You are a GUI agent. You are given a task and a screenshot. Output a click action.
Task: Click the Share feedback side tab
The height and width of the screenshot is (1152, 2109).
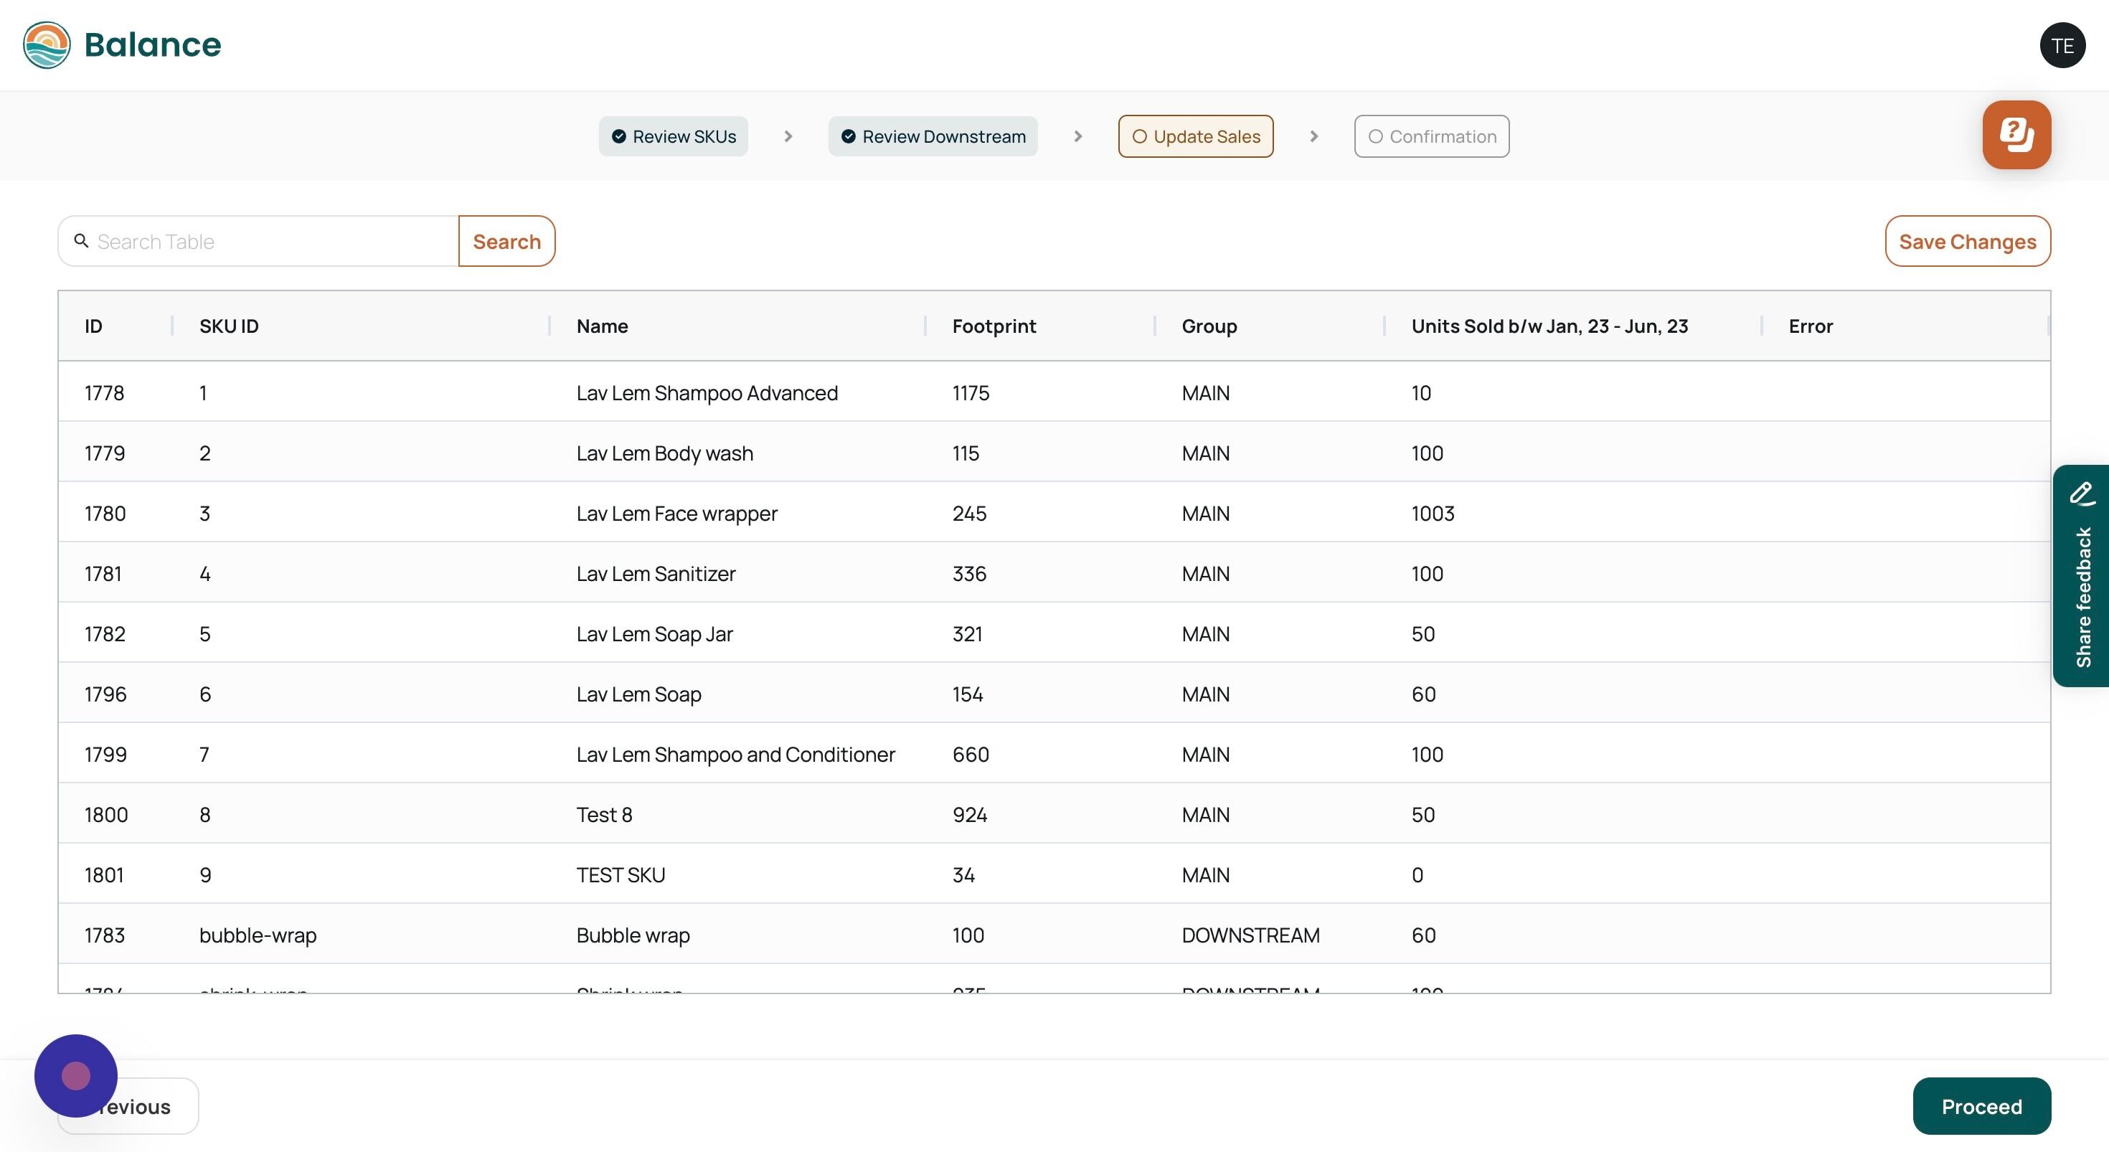[2081, 575]
